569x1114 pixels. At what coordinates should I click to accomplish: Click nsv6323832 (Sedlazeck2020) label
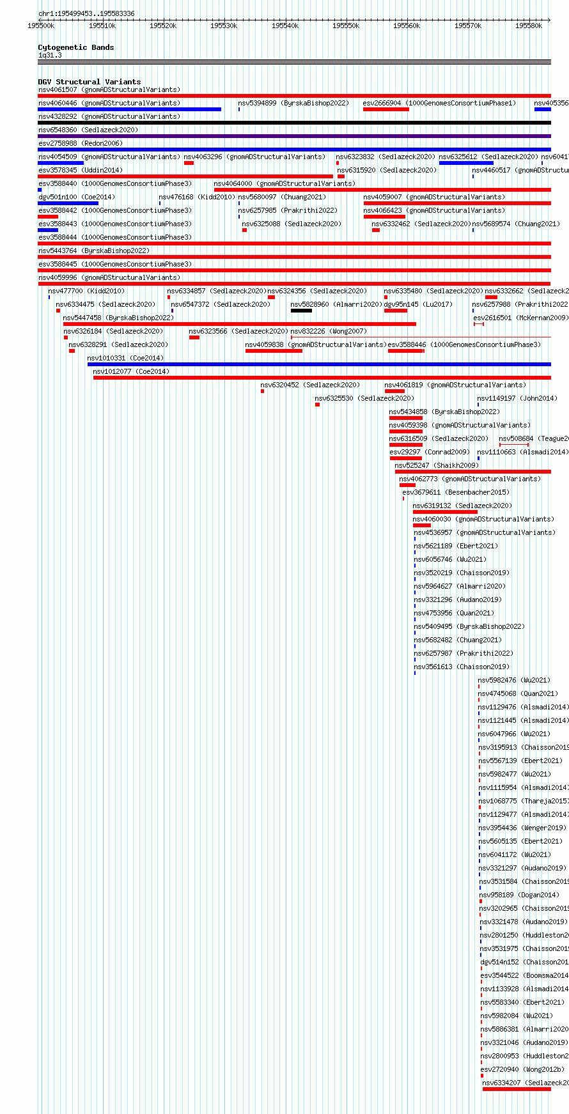coord(386,157)
